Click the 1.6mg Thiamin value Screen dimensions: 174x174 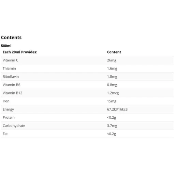click(x=112, y=69)
